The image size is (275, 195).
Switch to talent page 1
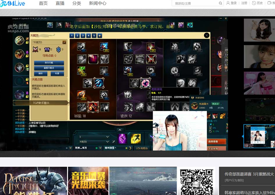point(72,36)
